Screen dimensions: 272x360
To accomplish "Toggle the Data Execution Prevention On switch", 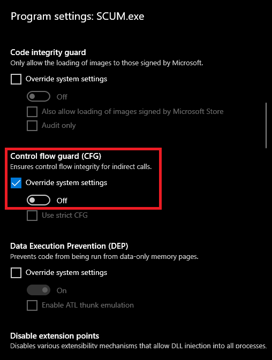I will click(x=39, y=290).
